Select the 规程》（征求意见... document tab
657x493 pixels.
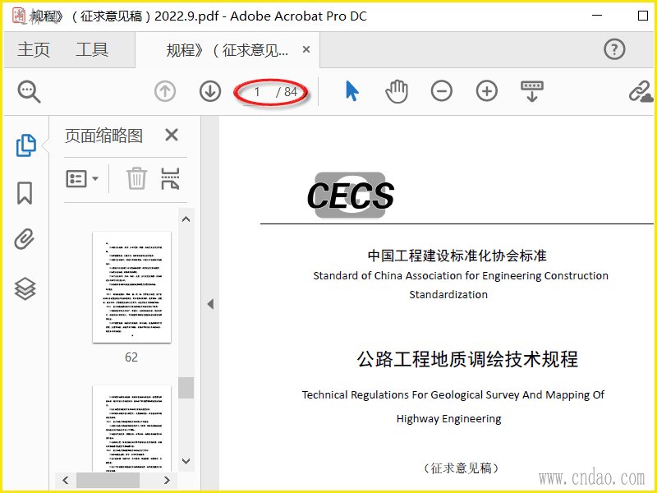tap(227, 50)
